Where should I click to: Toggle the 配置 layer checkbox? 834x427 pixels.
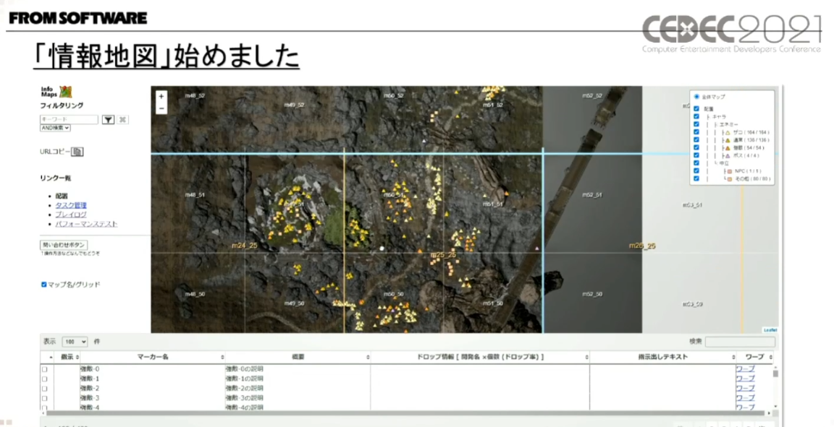tap(696, 108)
